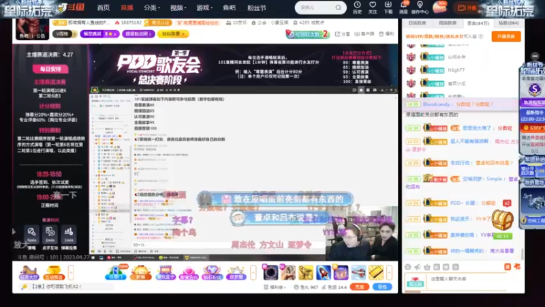
Task: Click the search magnifier icon
Action: pos(338,8)
